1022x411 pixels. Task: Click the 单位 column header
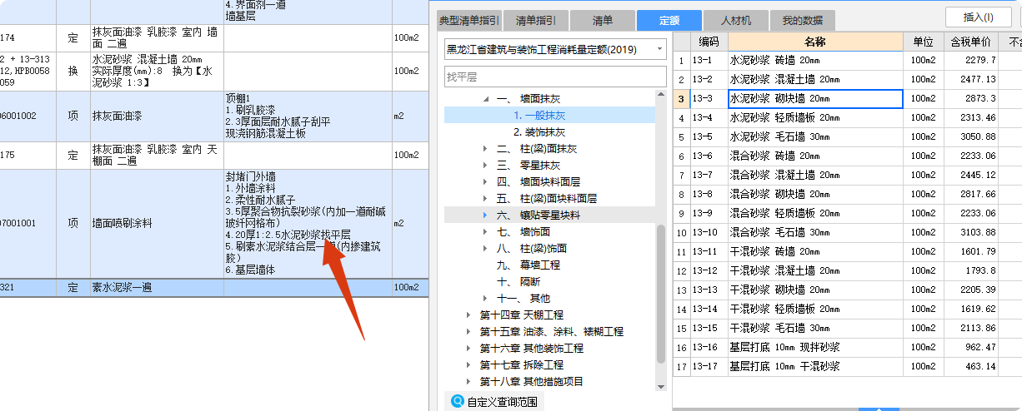coord(923,42)
